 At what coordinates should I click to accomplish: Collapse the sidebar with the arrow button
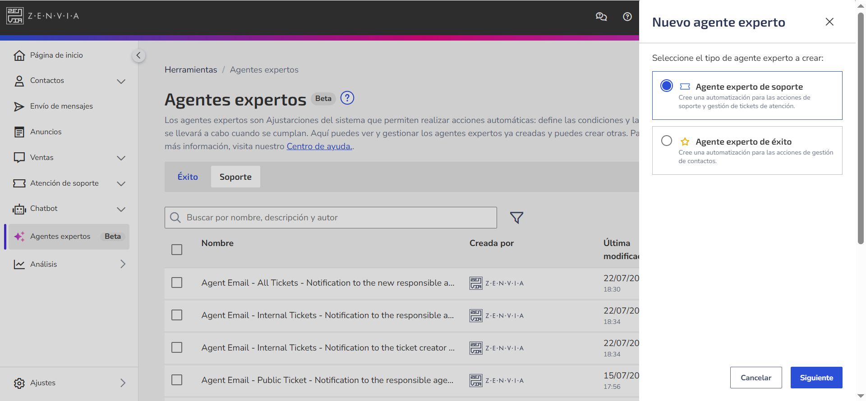tap(138, 55)
